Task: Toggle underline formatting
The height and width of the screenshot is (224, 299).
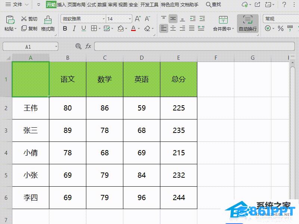Action: [x=83, y=29]
